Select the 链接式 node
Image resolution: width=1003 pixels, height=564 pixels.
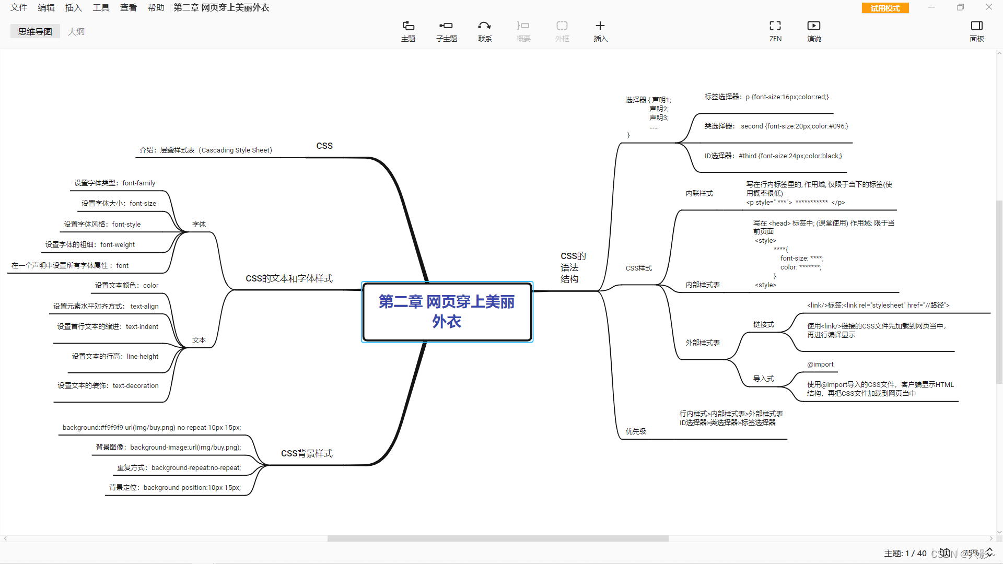(x=764, y=324)
